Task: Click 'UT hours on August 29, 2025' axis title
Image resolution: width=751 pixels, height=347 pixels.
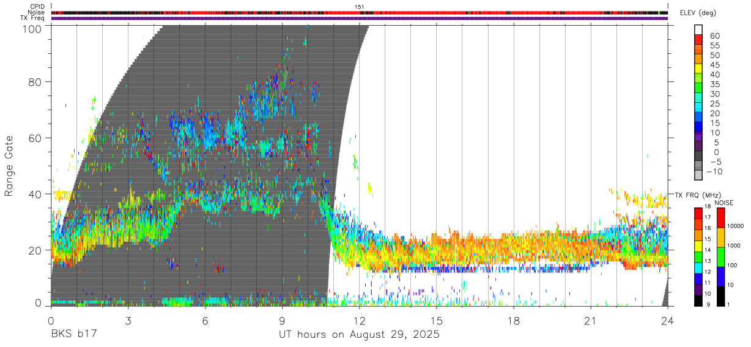Action: (359, 335)
